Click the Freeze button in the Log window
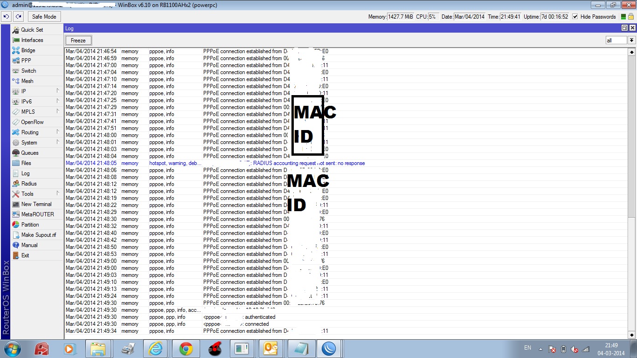The height and width of the screenshot is (358, 637). pos(78,41)
